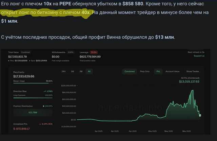Screen dimensions: 217x141
Task: Click the 622.78M position distribution bar
Action: [33, 112]
